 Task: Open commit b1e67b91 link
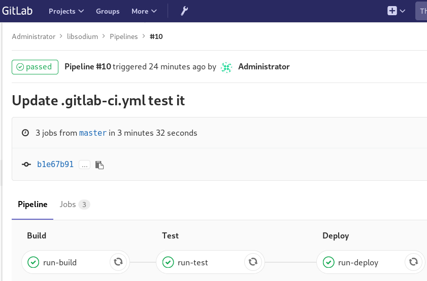tap(55, 165)
